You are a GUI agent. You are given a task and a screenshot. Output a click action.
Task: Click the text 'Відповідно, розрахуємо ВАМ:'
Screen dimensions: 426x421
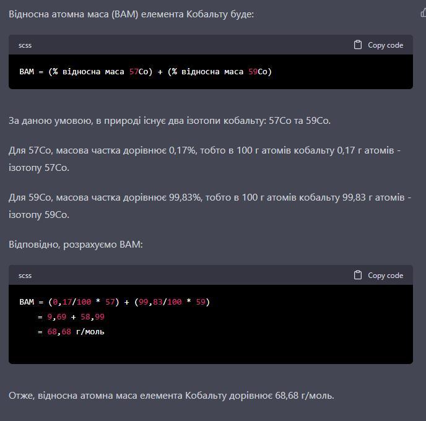coord(76,245)
